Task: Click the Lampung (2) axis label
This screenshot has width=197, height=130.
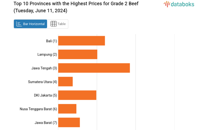Action: tap(47, 55)
